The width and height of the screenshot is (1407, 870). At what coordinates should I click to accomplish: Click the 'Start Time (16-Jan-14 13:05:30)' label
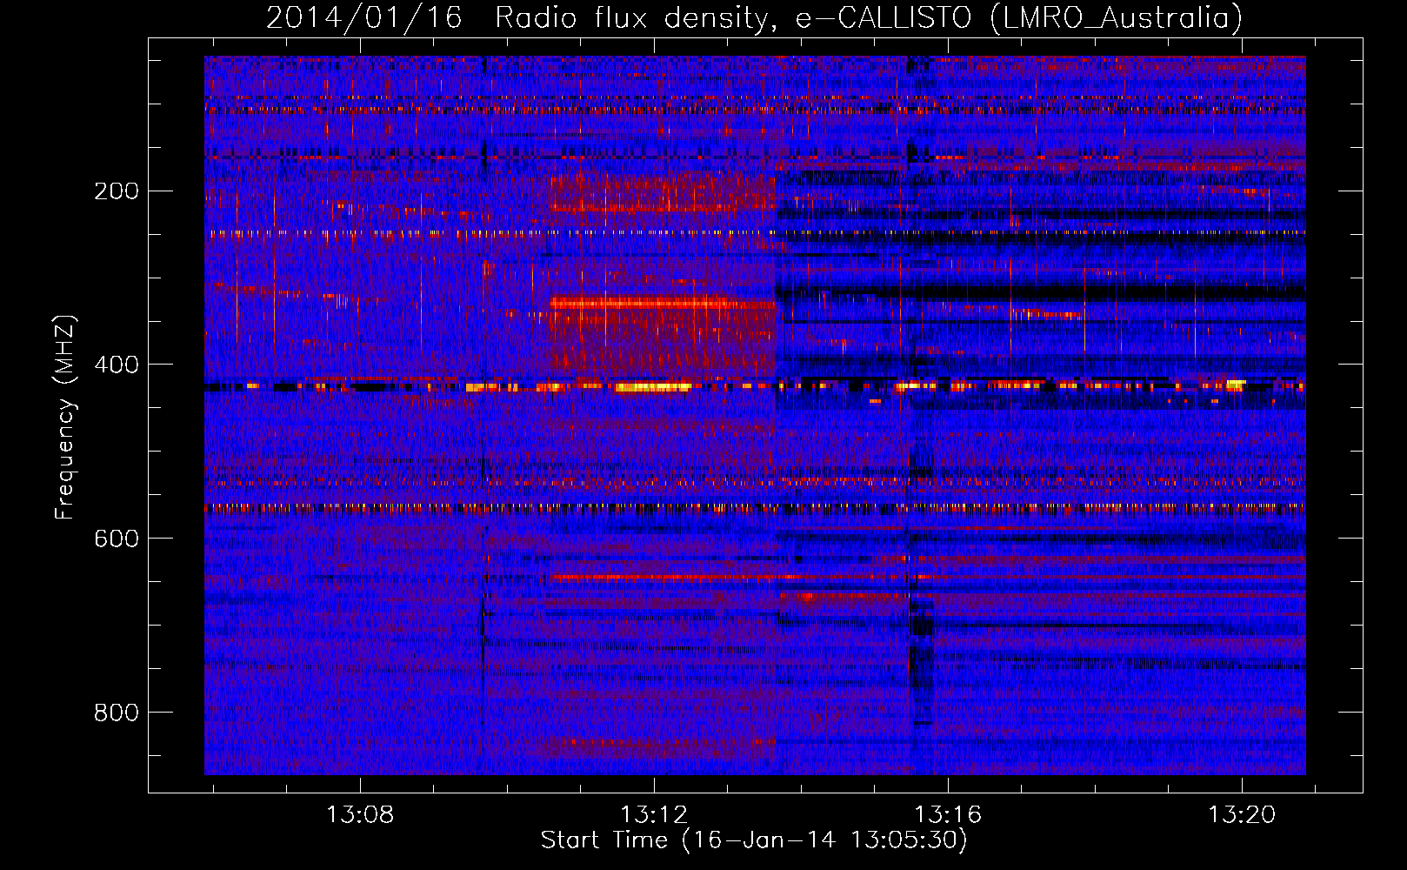point(754,840)
